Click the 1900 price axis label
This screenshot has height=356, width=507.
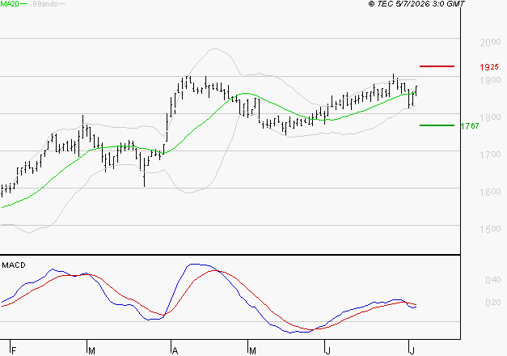pyautogui.click(x=490, y=80)
